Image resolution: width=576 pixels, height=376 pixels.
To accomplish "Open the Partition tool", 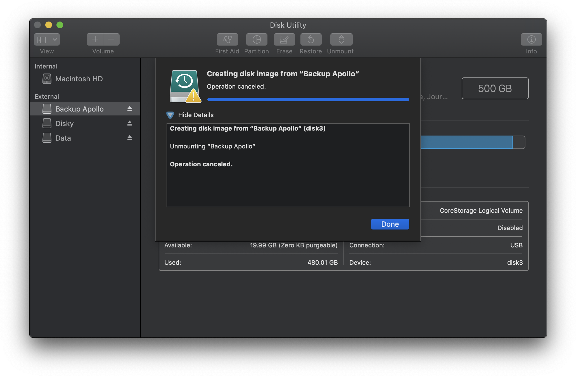I will [x=257, y=39].
